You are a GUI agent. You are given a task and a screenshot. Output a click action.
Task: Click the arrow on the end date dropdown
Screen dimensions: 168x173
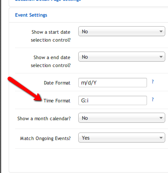point(161,57)
